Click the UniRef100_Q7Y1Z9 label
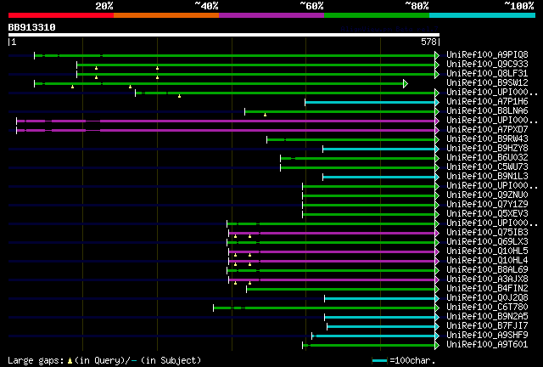 click(x=487, y=205)
